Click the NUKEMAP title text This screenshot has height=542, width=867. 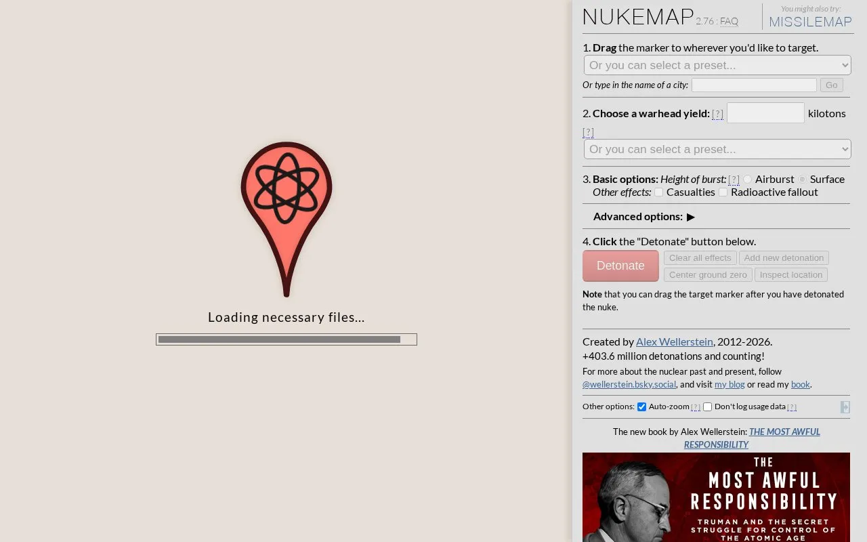tap(638, 17)
